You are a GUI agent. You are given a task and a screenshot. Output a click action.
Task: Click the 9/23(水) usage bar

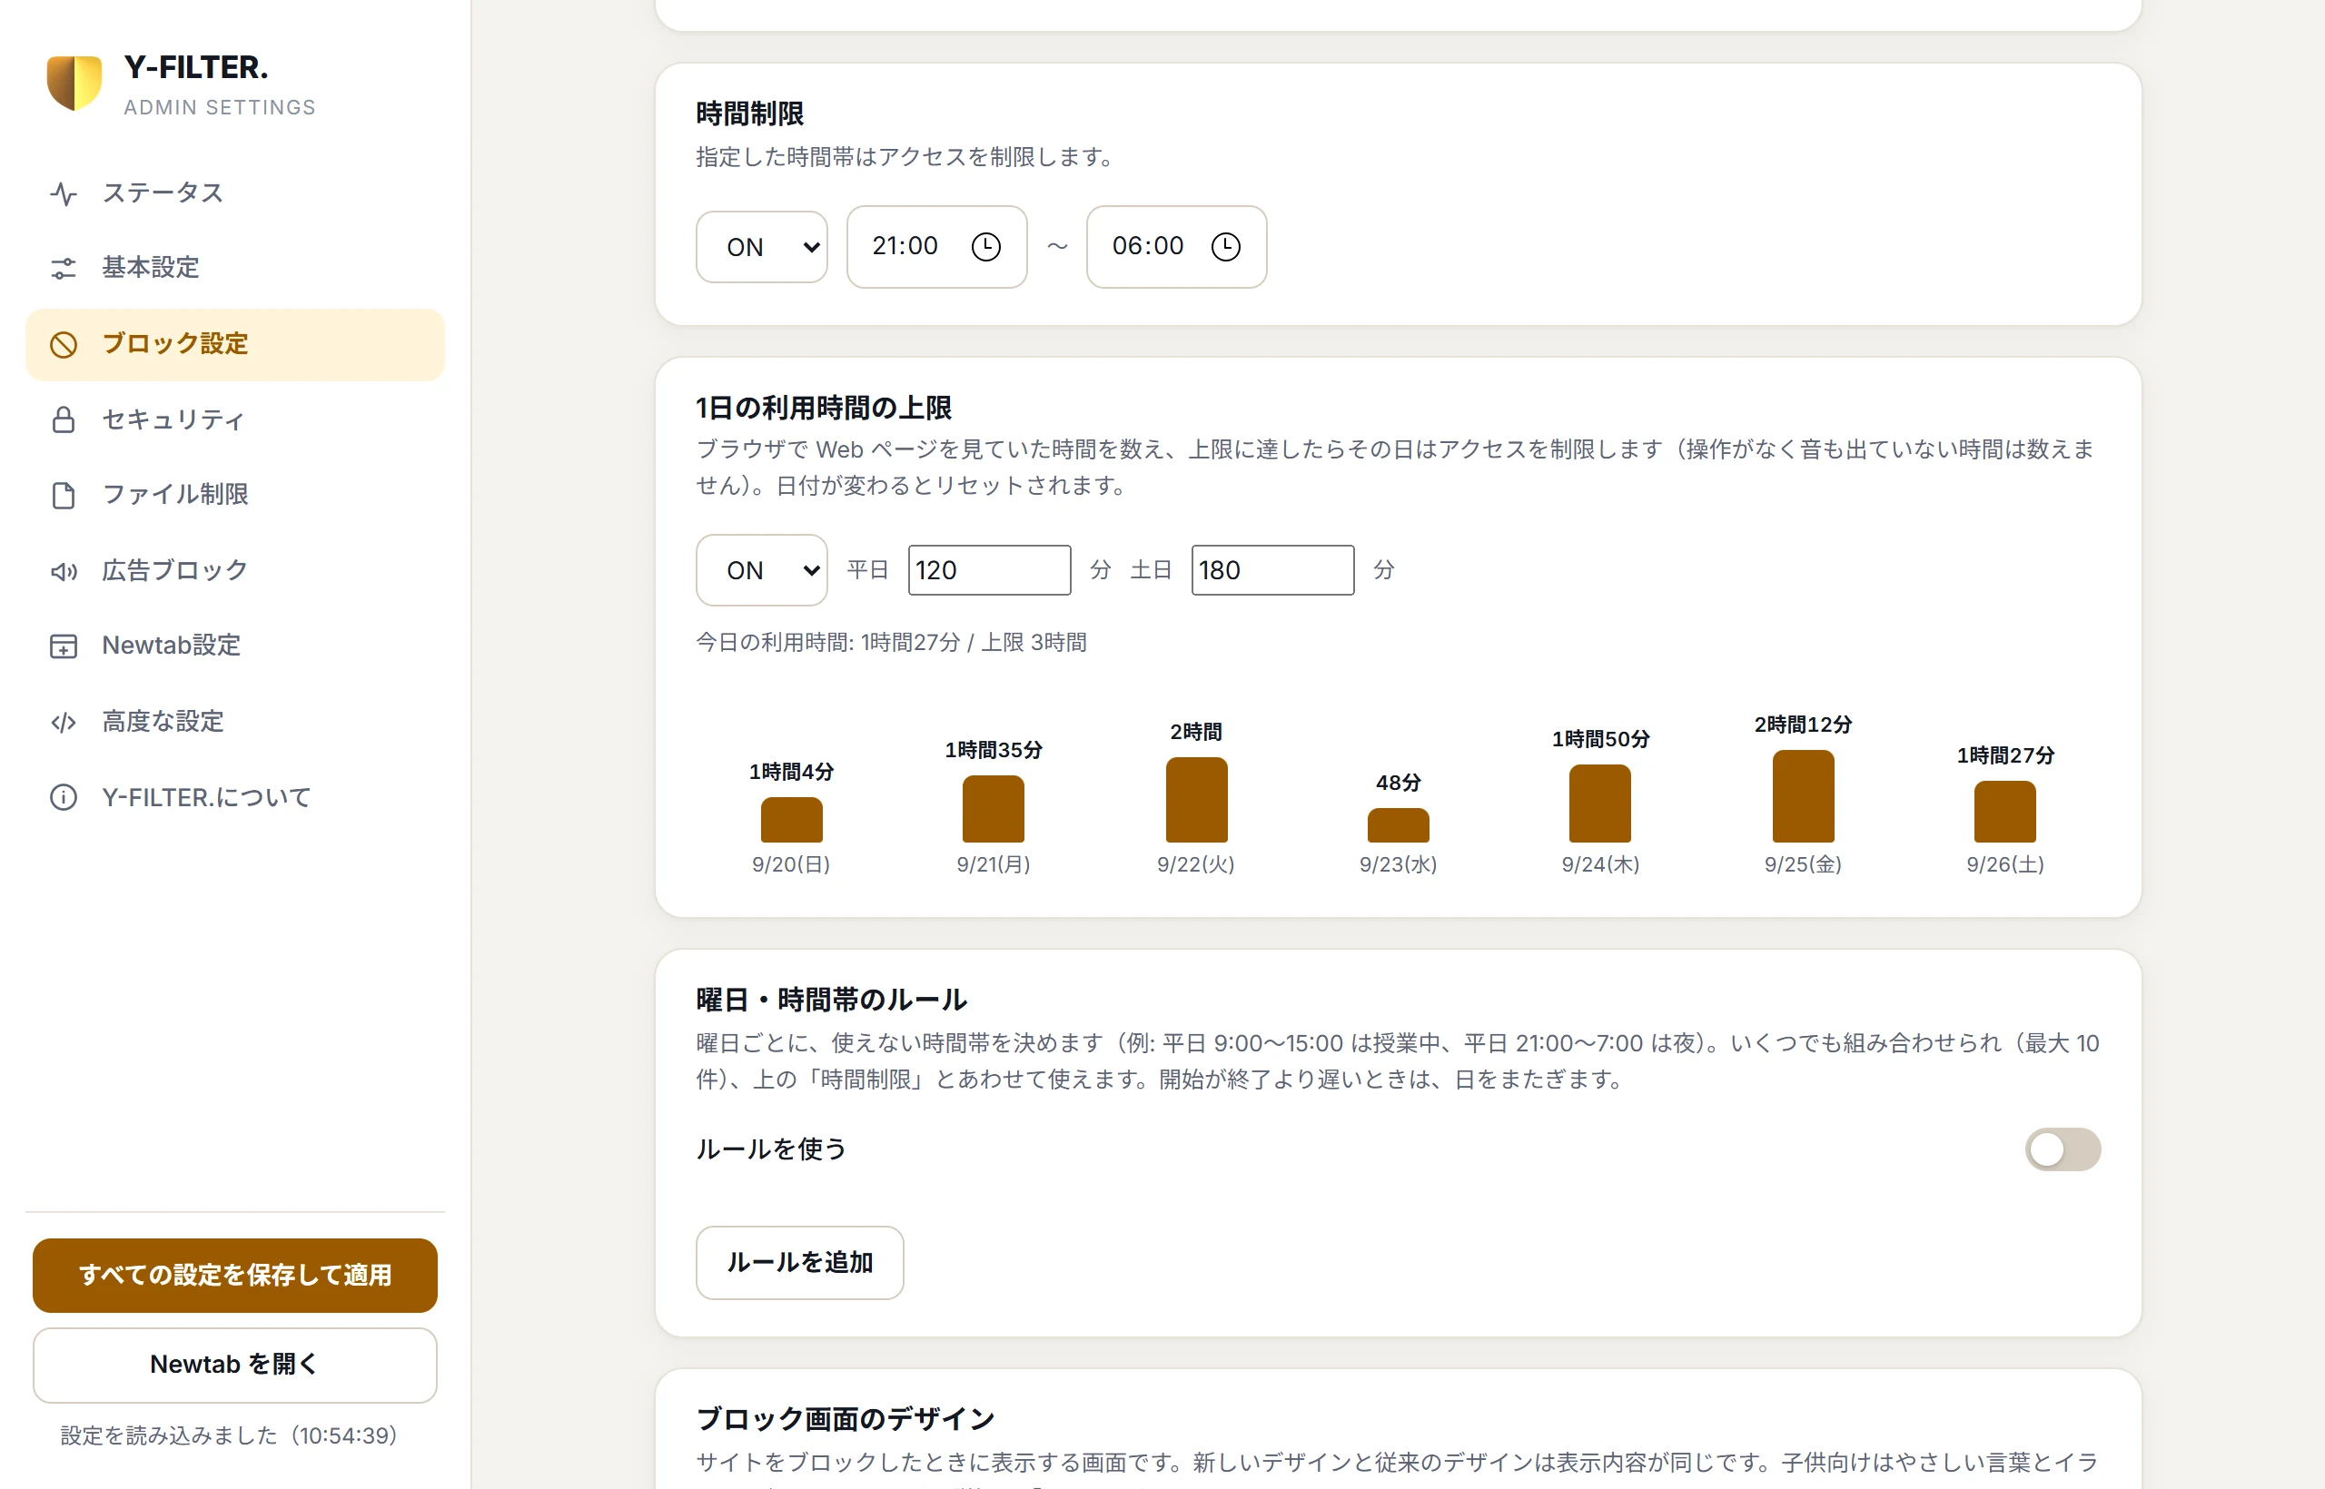tap(1398, 824)
